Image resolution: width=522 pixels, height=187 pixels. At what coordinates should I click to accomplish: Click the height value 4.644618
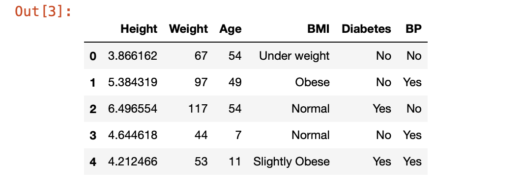pyautogui.click(x=133, y=135)
